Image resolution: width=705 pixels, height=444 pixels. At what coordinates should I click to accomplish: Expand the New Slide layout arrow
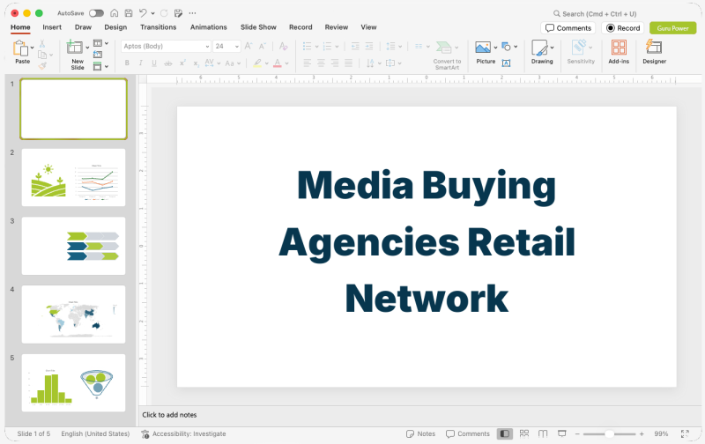click(87, 48)
